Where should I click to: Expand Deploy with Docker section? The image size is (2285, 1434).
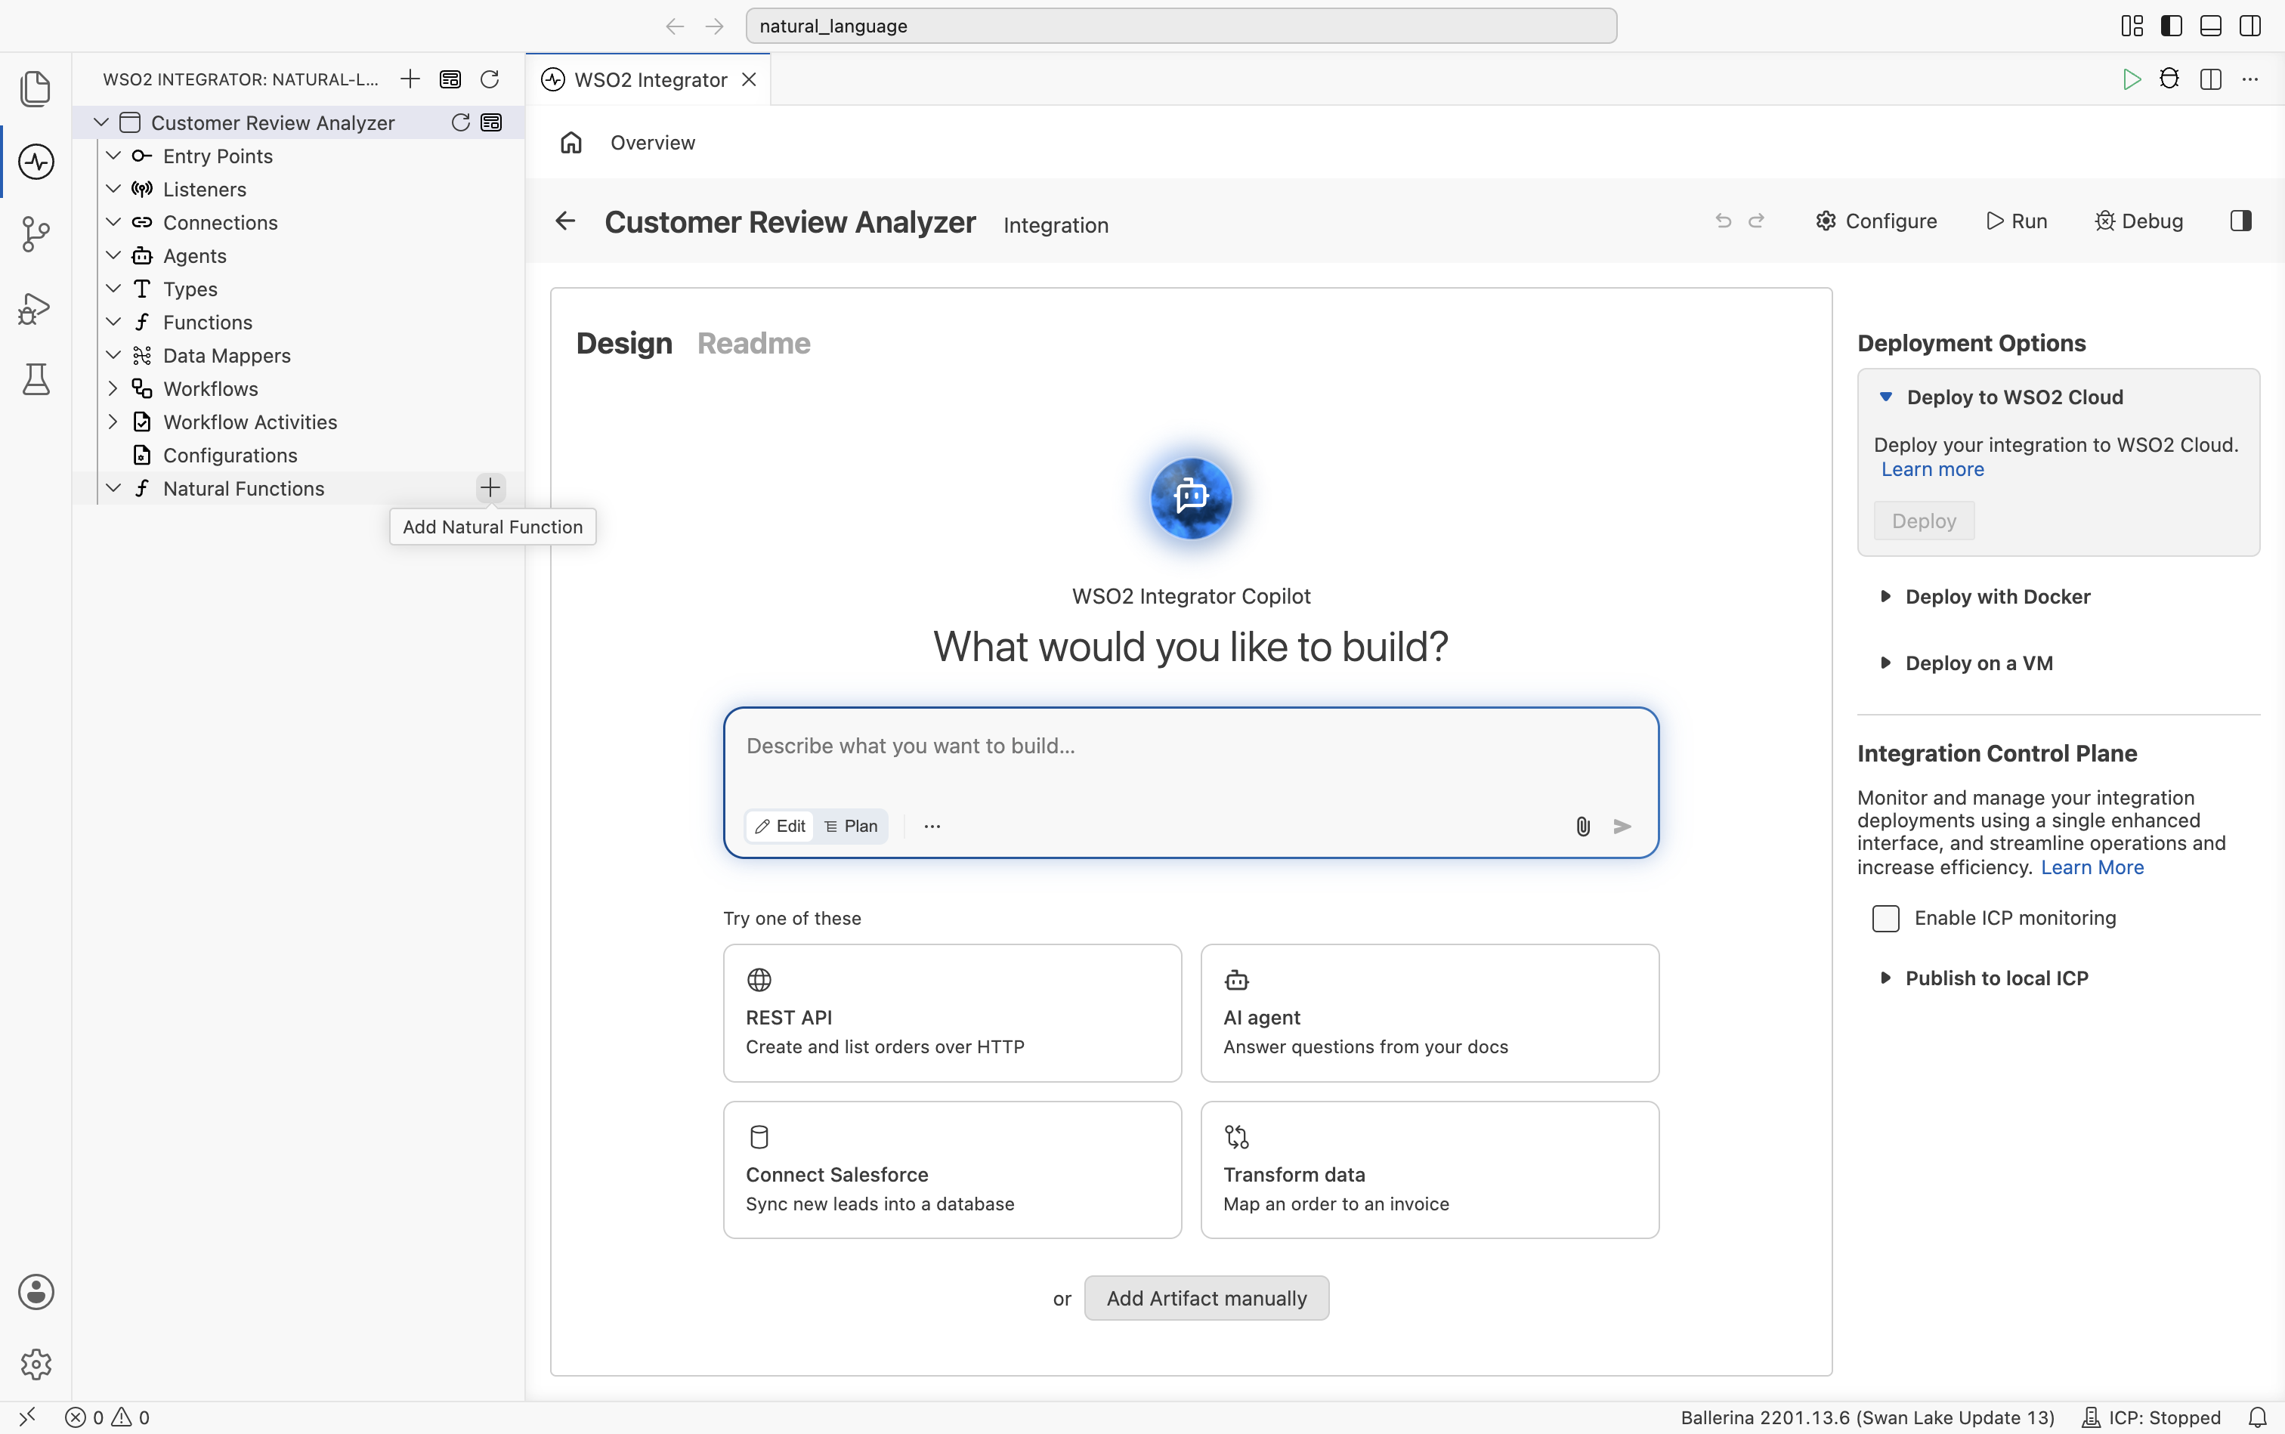point(1987,597)
